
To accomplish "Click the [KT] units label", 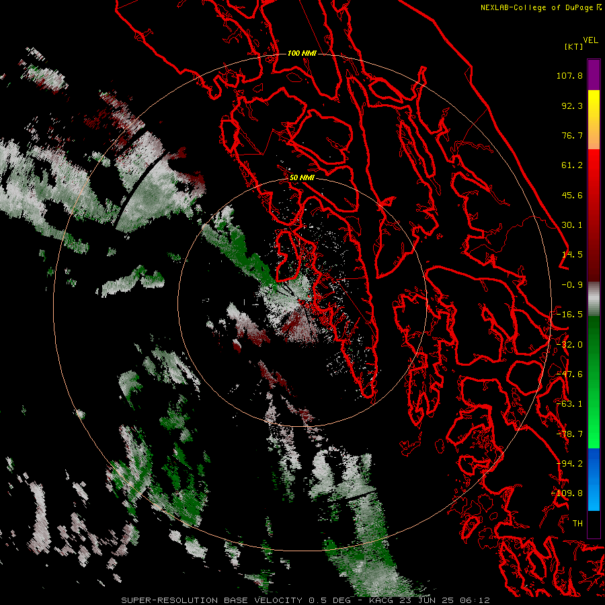I will tap(574, 47).
